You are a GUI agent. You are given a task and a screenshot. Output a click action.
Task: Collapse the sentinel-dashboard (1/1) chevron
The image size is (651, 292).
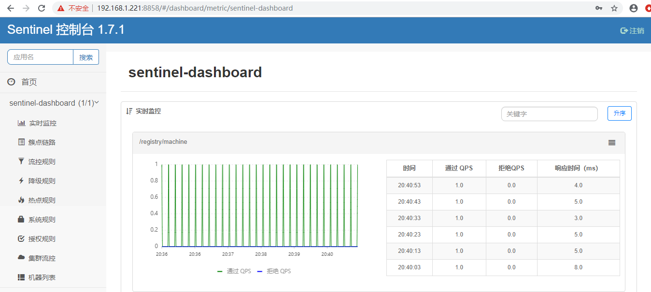pyautogui.click(x=97, y=102)
